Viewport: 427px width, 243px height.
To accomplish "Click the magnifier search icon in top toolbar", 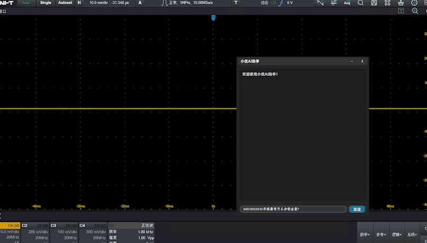I will click(361, 3).
